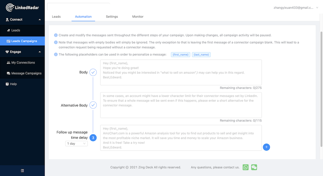Click the step 3 circle icon
The image size is (323, 176).
pyautogui.click(x=93, y=138)
